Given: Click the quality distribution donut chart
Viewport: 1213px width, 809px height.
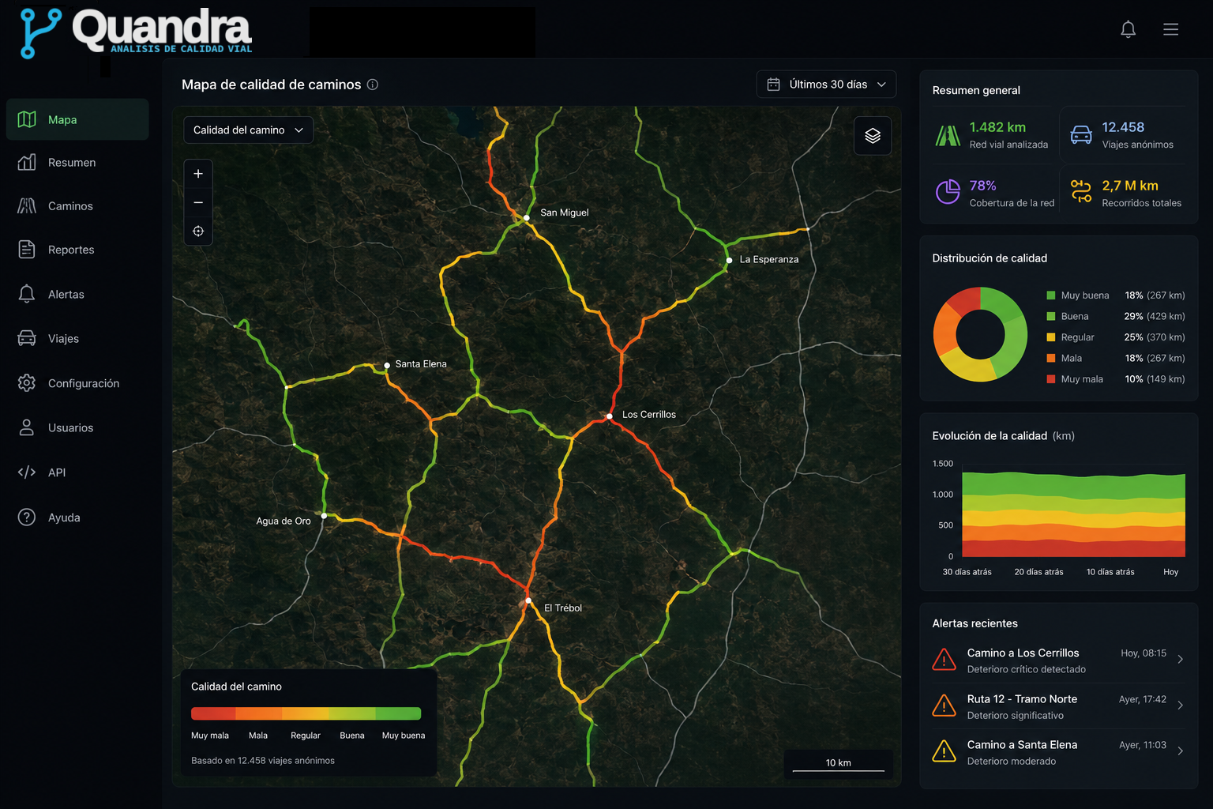Looking at the screenshot, I should [x=980, y=334].
